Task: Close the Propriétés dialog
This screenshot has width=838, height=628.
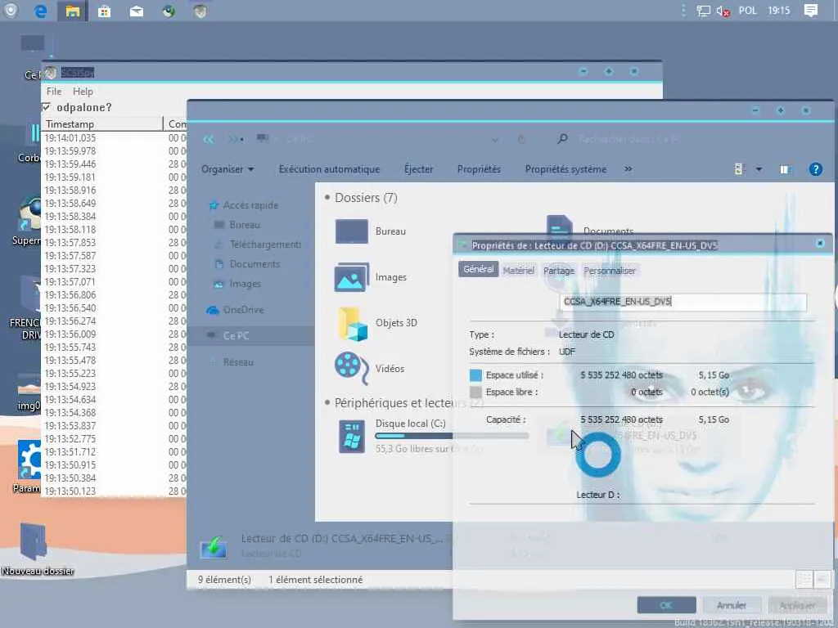Action: point(820,244)
